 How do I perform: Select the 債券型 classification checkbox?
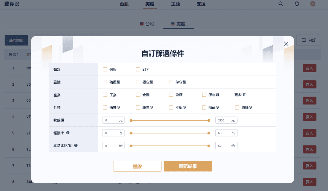tap(105, 107)
